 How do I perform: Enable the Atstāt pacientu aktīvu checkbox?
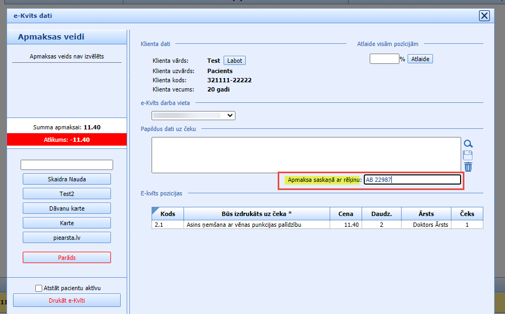coord(38,289)
